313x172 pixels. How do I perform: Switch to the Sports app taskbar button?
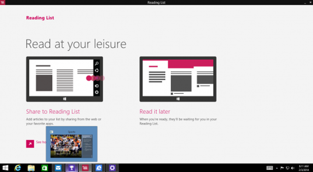pos(72,168)
